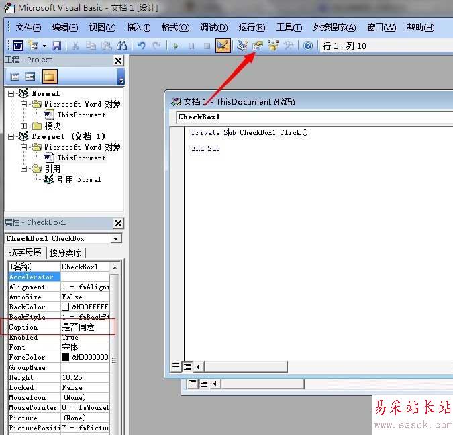Expand the 模块 folder
Screen dimensions: 453x435
pos(23,126)
